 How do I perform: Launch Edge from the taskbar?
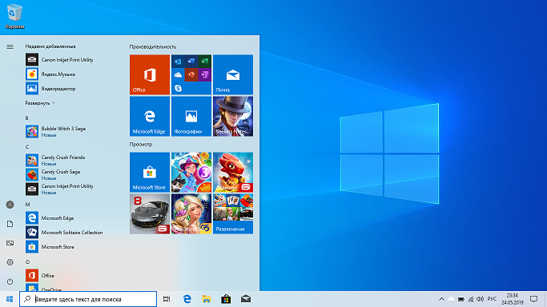point(187,299)
